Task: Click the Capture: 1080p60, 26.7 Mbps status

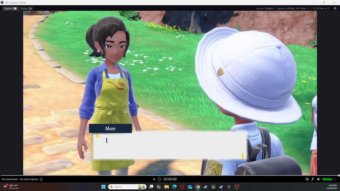Action: point(292,8)
